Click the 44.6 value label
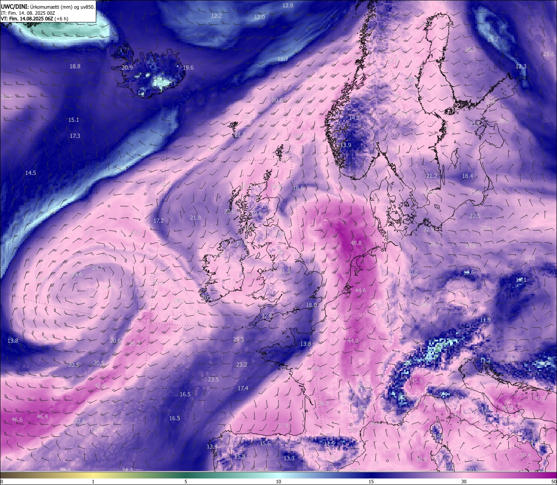The height and width of the screenshot is (485, 557). 360,291
